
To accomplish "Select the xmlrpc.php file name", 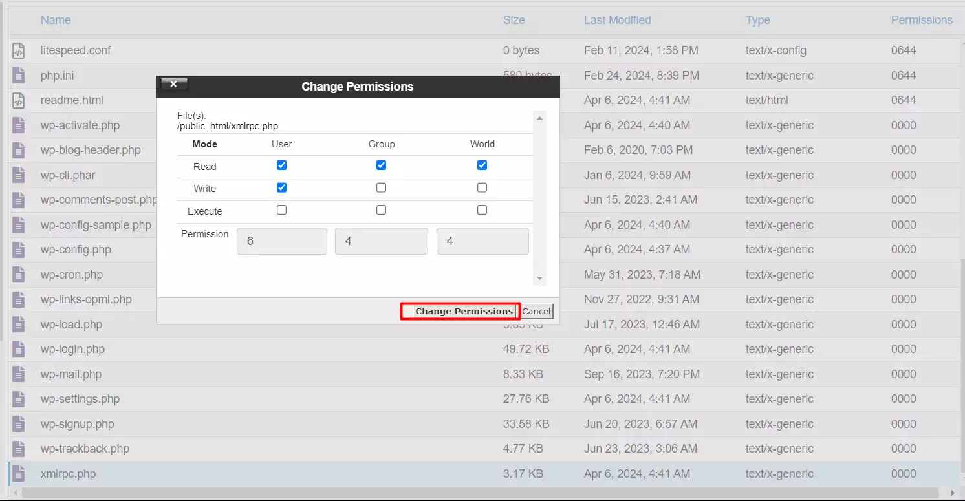I will [68, 474].
